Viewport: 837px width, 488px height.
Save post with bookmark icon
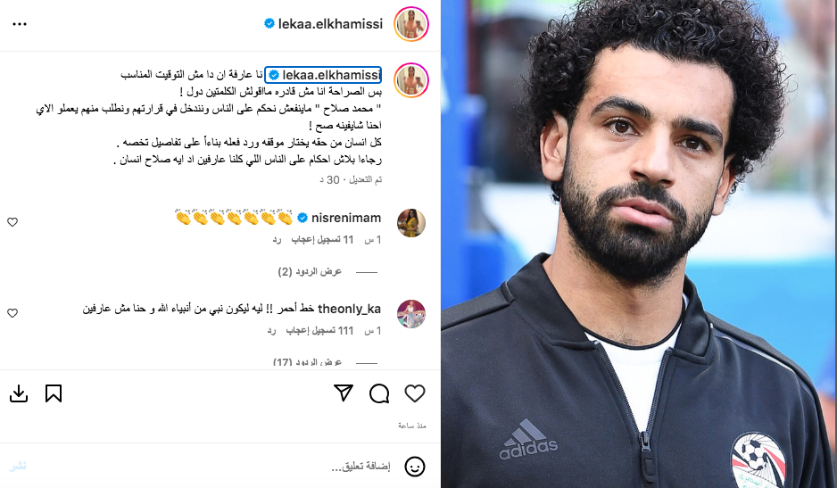(x=54, y=393)
